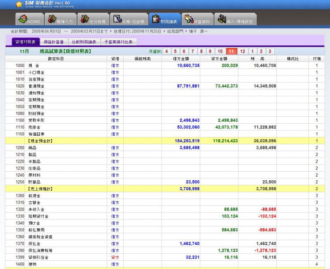330x269 pixels.
Task: Open the 決算資料 navigation icon
Action: click(x=189, y=19)
